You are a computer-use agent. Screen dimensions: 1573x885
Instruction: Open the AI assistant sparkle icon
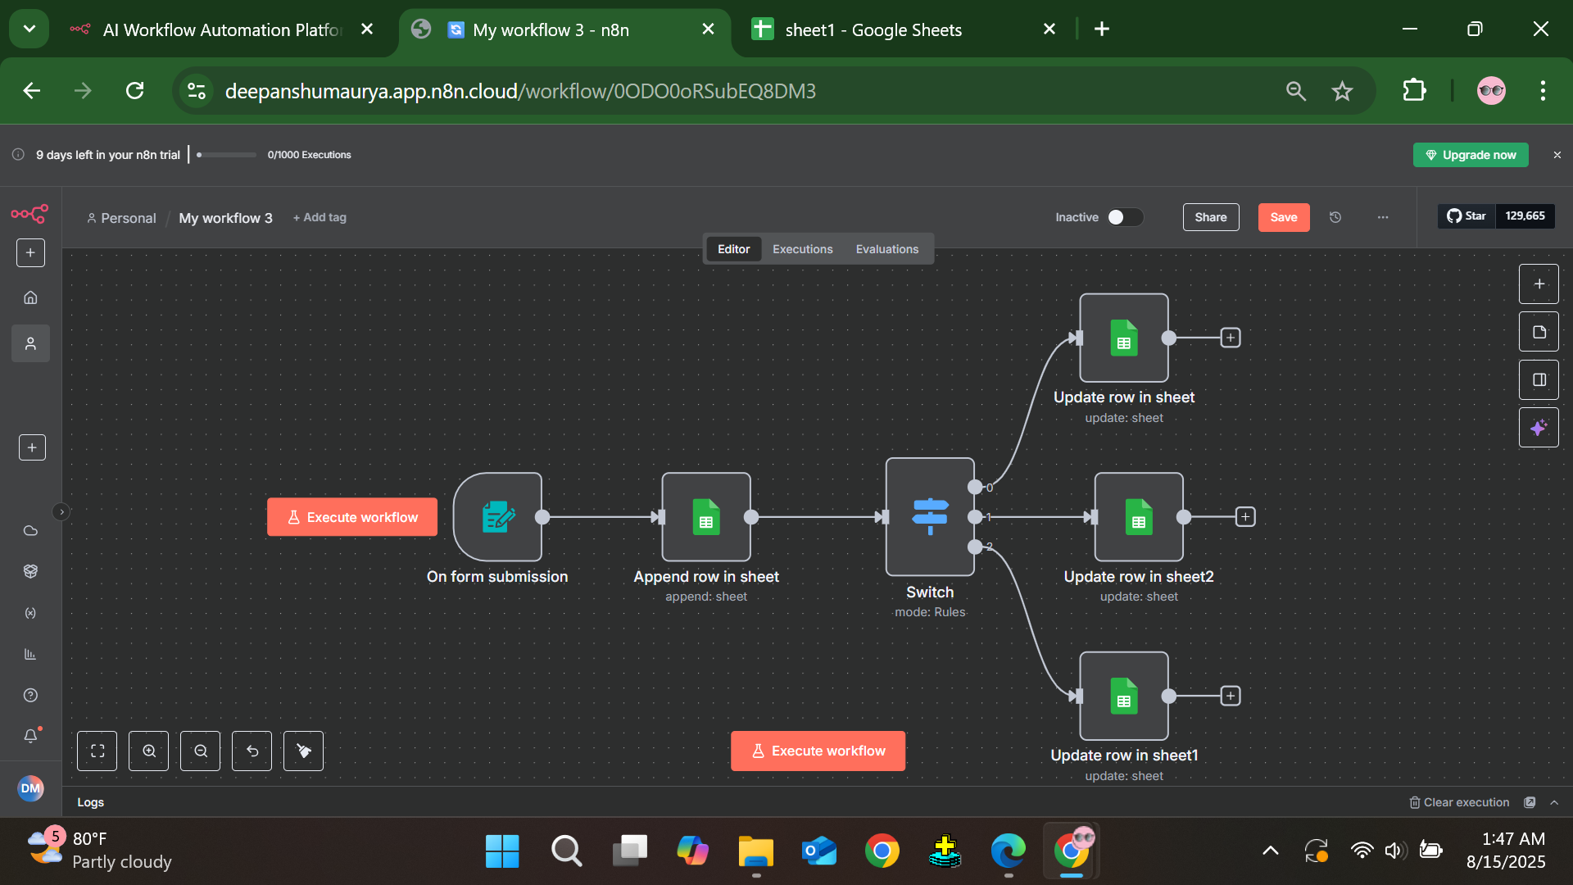coord(1539,427)
